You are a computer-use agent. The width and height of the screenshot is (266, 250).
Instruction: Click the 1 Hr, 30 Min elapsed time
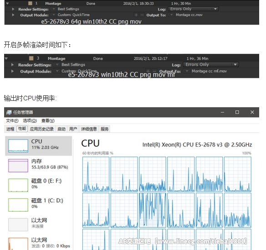click(181, 4)
